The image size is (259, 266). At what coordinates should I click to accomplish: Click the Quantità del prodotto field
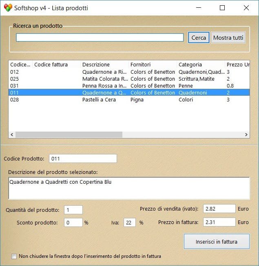[x=73, y=210]
